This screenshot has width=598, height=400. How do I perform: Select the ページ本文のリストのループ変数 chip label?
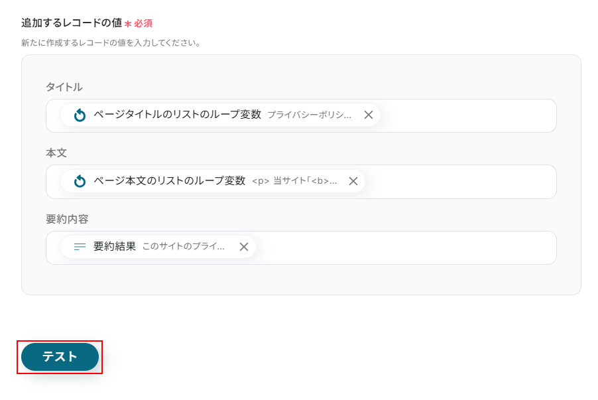pos(169,180)
